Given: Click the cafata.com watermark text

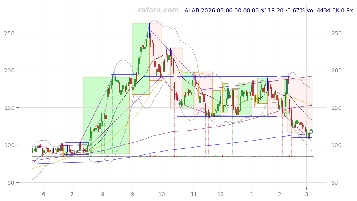Looking at the screenshot, I should (158, 10).
